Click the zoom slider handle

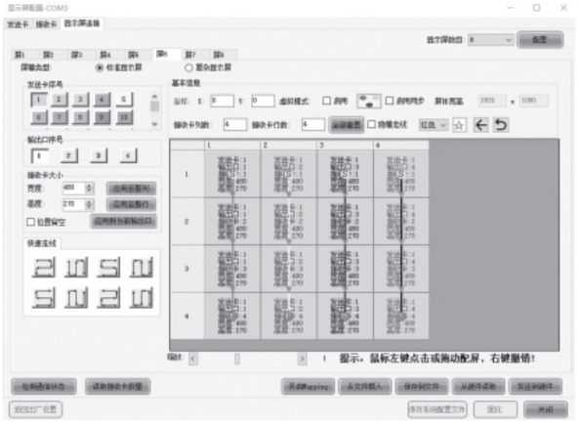tap(237, 359)
